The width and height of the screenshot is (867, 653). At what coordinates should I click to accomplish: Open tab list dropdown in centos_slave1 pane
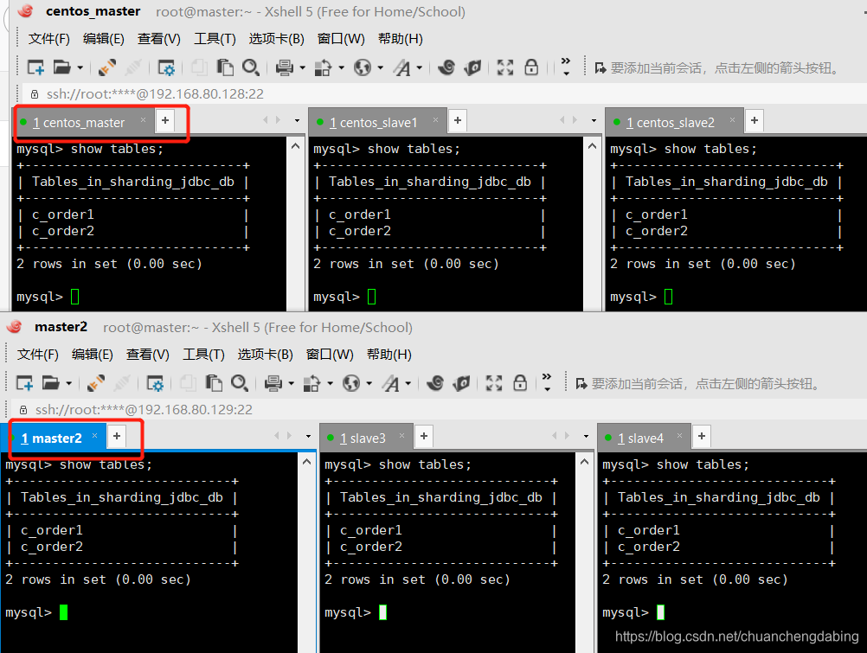tap(594, 120)
